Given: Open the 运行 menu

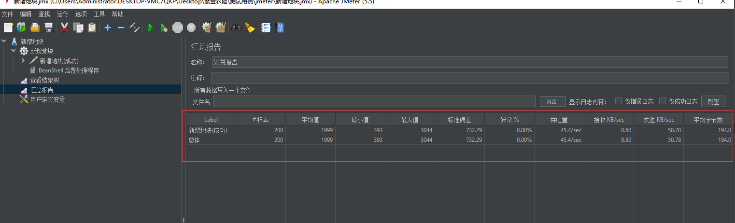Looking at the screenshot, I should pyautogui.click(x=62, y=14).
